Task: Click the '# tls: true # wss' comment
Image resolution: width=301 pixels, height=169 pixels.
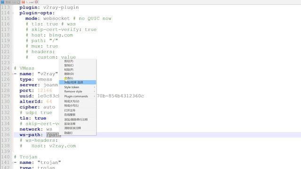Action: (x=51, y=24)
